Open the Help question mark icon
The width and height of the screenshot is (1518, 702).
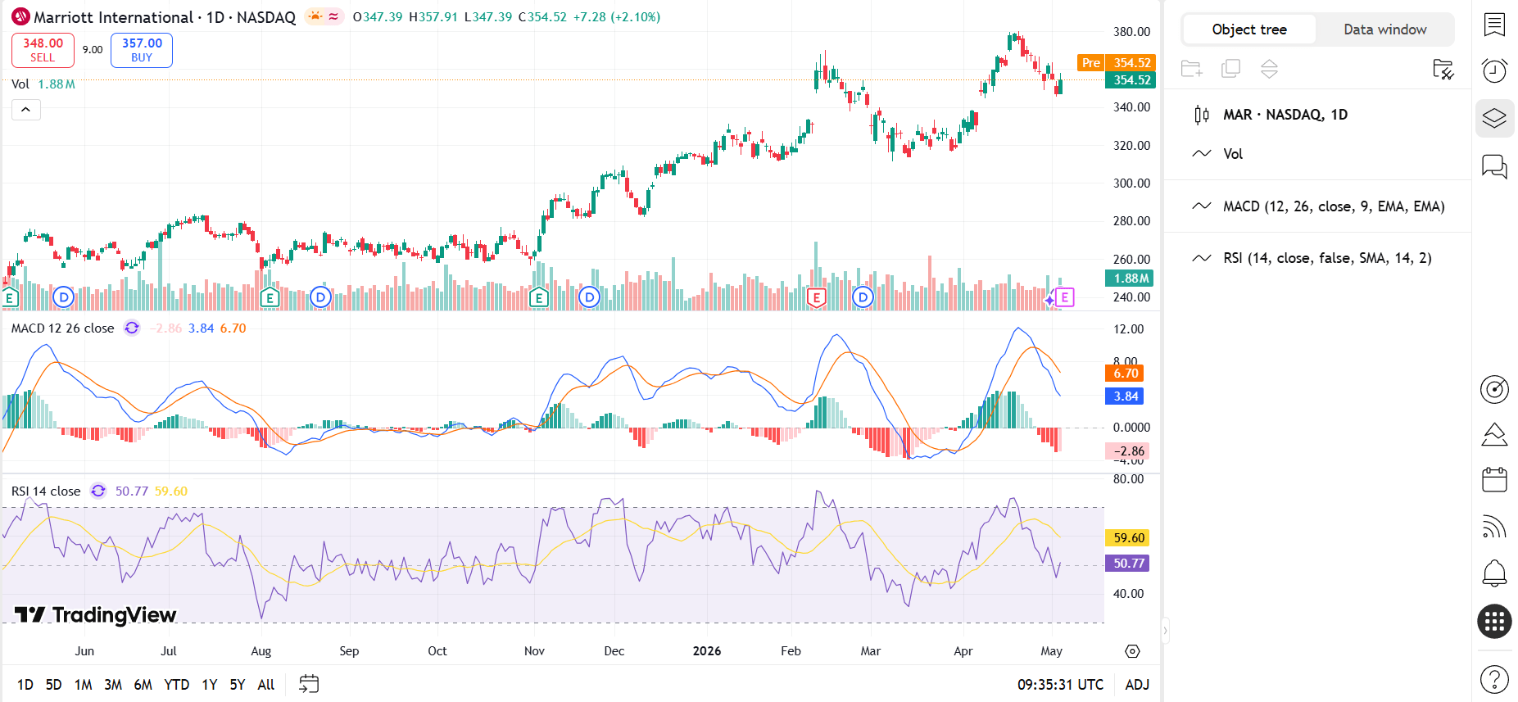pyautogui.click(x=1494, y=679)
